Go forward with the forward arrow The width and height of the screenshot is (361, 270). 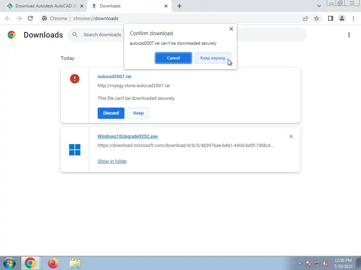[x=19, y=18]
